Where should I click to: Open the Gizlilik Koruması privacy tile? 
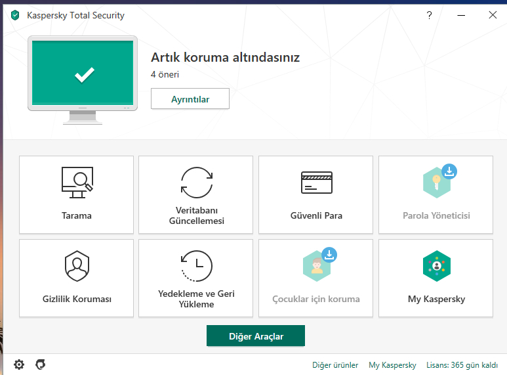tap(76, 278)
